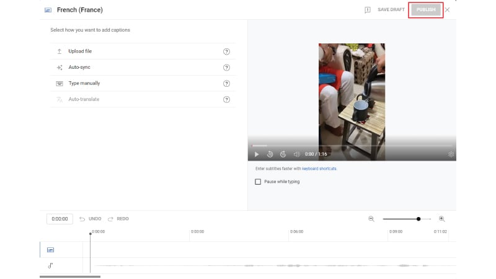
Task: Click the 0:06:00 timeline mark
Action: click(297, 231)
